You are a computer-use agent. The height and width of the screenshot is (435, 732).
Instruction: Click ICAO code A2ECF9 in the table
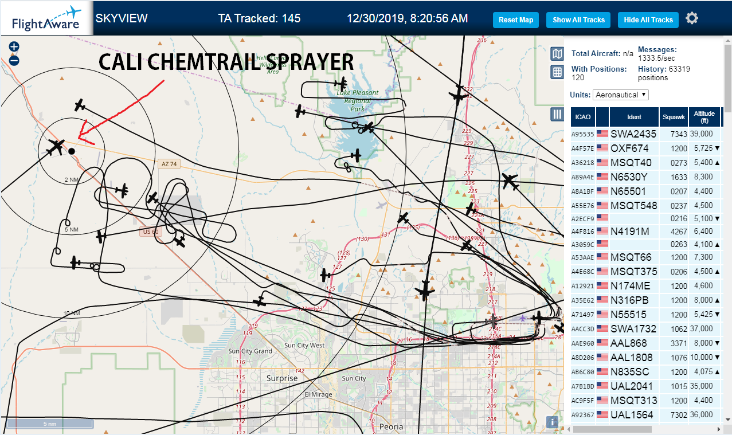[582, 218]
